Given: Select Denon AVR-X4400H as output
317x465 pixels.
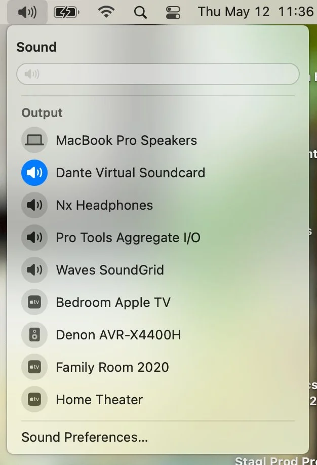Looking at the screenshot, I should tap(118, 335).
